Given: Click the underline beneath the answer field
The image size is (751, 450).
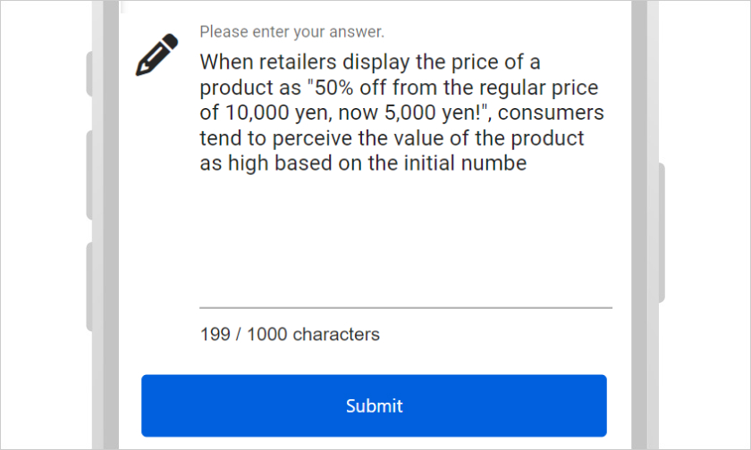Looking at the screenshot, I should point(405,308).
